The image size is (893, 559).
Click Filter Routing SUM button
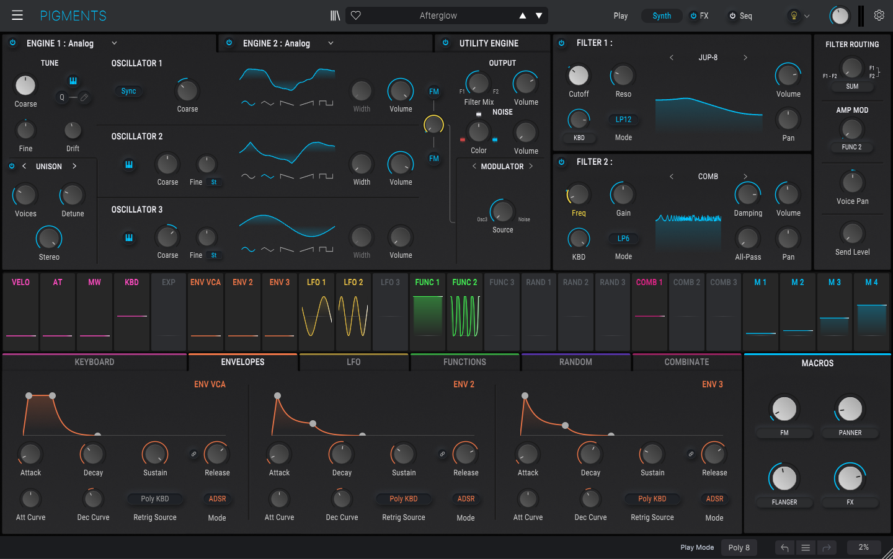click(x=852, y=87)
